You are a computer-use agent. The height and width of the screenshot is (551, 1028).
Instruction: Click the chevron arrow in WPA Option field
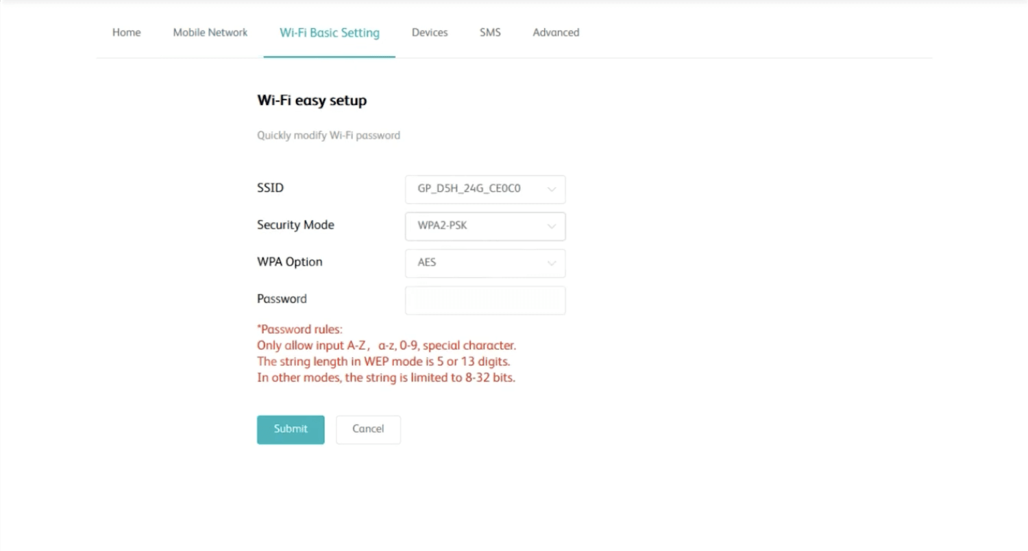pyautogui.click(x=552, y=264)
